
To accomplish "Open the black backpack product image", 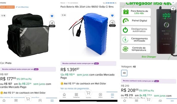I will (28, 35).
